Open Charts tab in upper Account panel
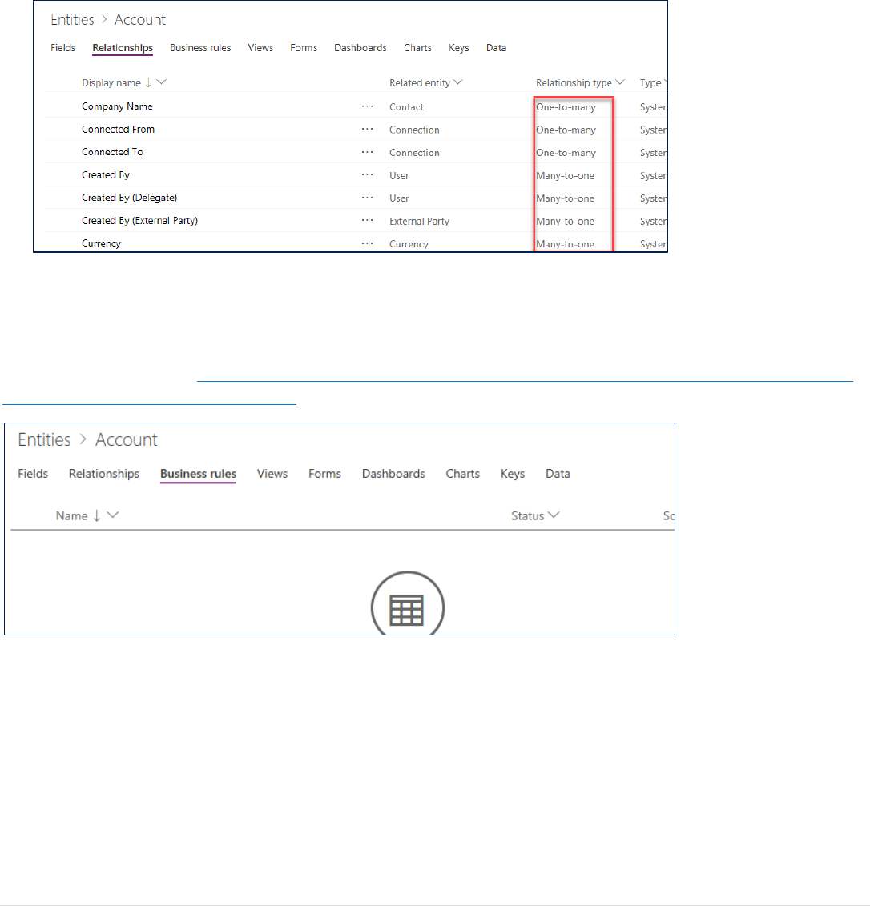This screenshot has height=906, width=870. pos(417,48)
